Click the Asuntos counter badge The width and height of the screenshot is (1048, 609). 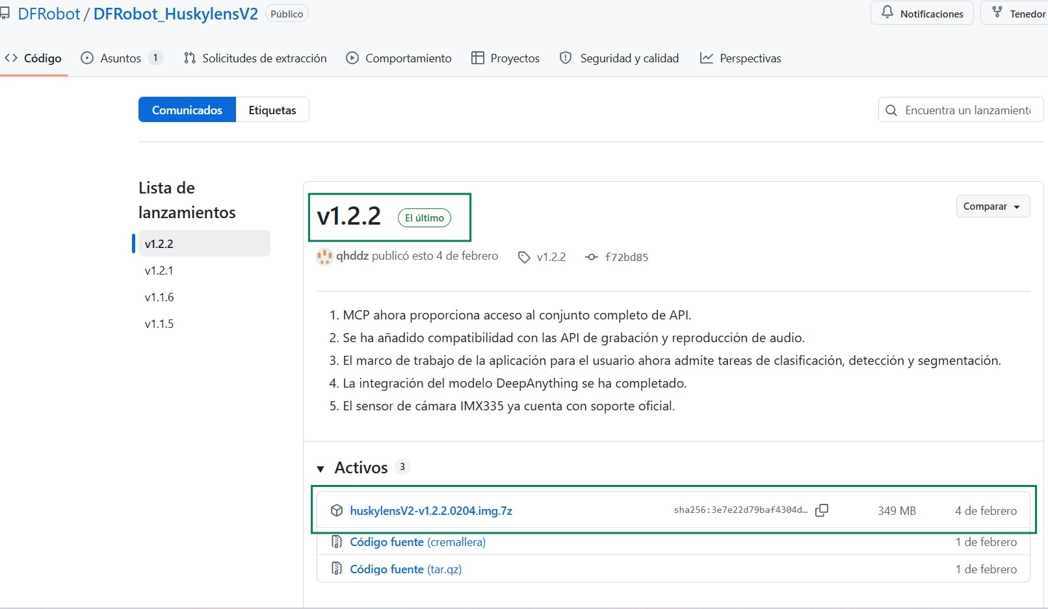(155, 58)
